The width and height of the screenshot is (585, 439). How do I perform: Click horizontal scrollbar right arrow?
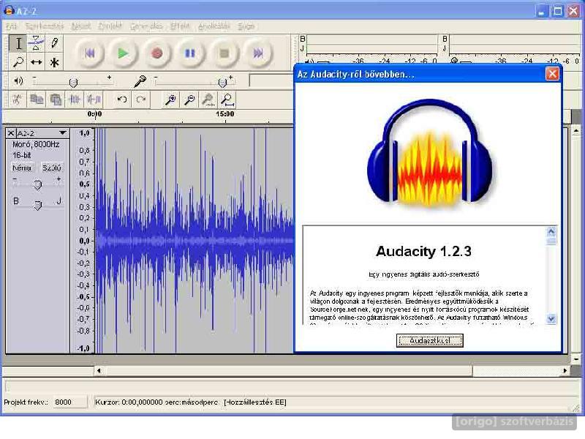pyautogui.click(x=565, y=371)
